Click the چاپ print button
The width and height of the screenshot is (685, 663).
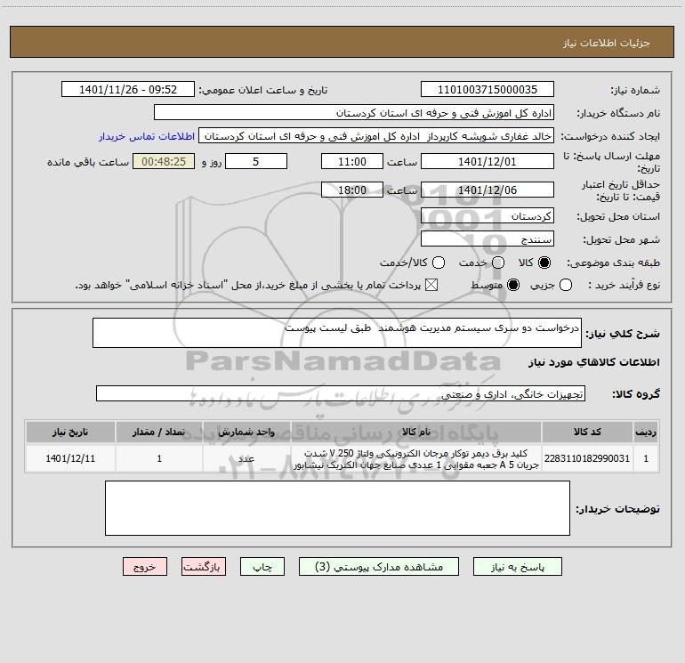262,566
